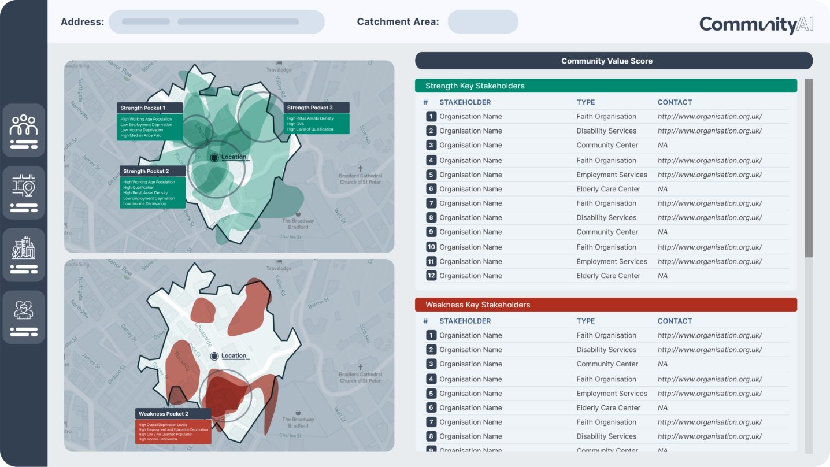Screen dimensions: 830x467
Task: Open the map location analysis sidebar icon
Action: 24,191
